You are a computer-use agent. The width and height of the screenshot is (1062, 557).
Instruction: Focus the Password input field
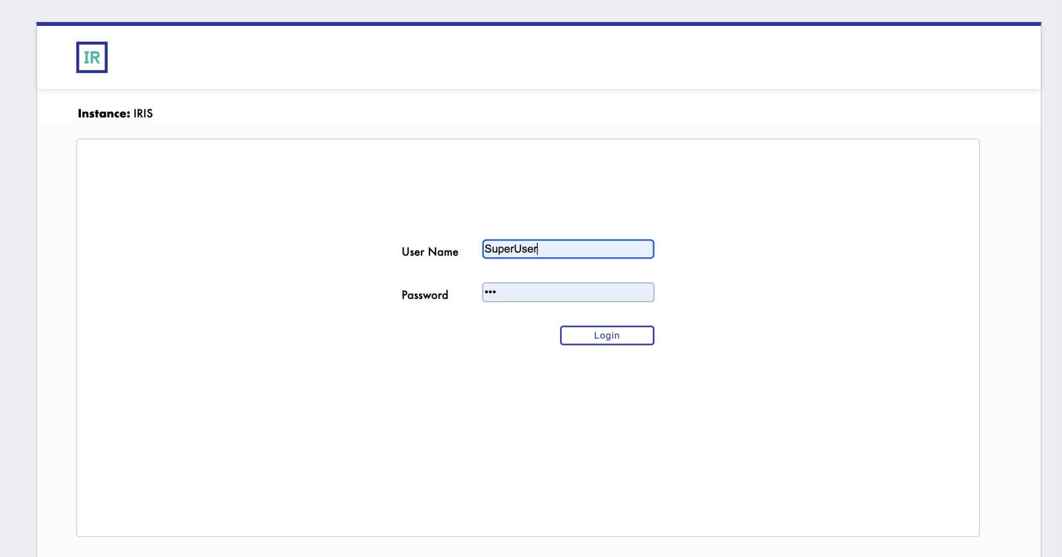click(x=568, y=292)
